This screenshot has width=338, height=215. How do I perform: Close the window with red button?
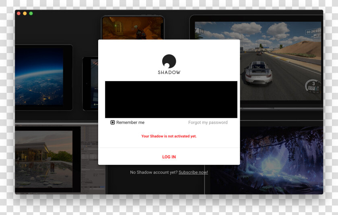19,13
